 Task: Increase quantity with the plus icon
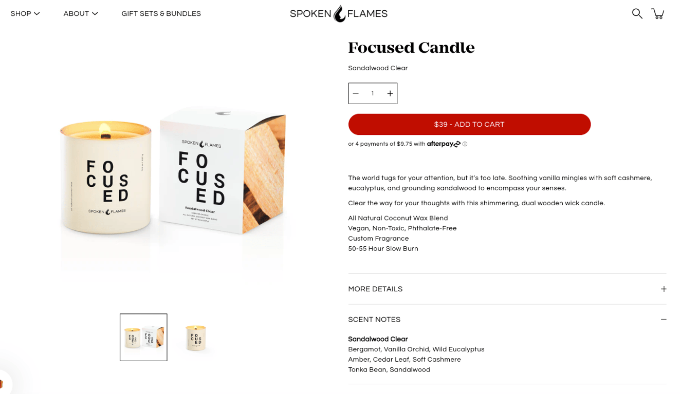click(x=390, y=93)
